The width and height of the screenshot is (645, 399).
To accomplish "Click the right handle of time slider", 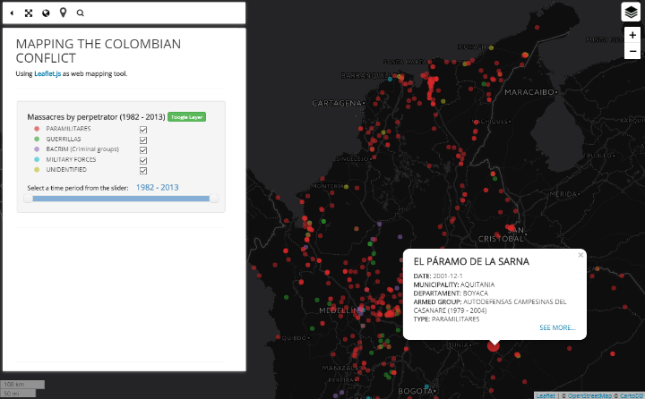I will click(214, 199).
